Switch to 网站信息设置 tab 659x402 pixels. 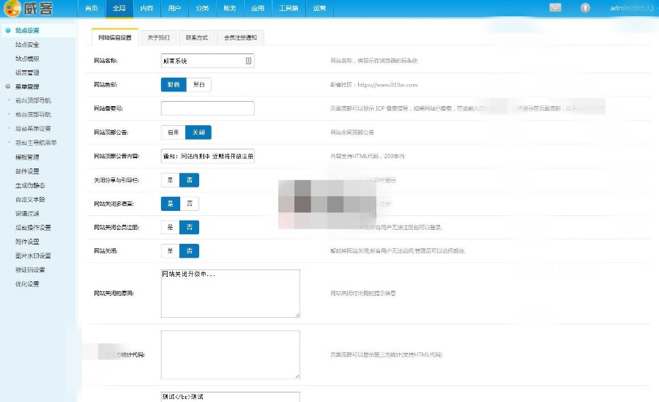point(115,37)
